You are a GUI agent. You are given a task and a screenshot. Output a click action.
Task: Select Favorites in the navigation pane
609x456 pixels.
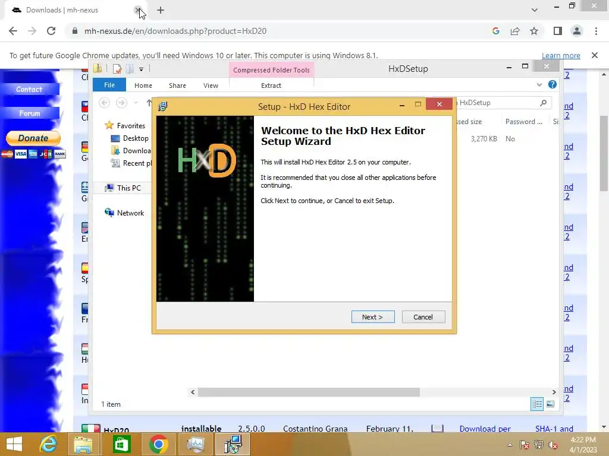[131, 126]
